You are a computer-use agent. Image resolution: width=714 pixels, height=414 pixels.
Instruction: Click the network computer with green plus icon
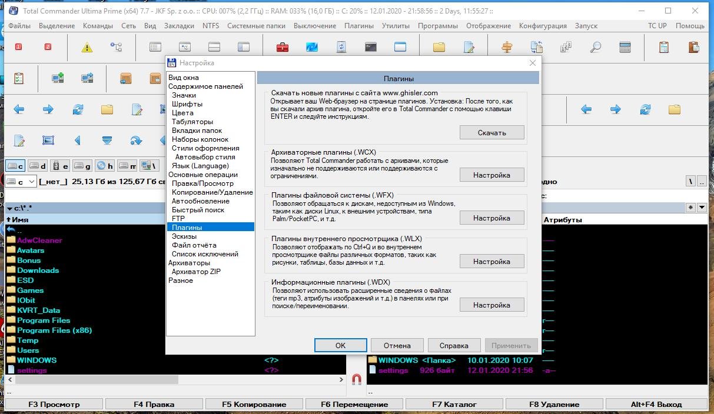click(x=58, y=78)
